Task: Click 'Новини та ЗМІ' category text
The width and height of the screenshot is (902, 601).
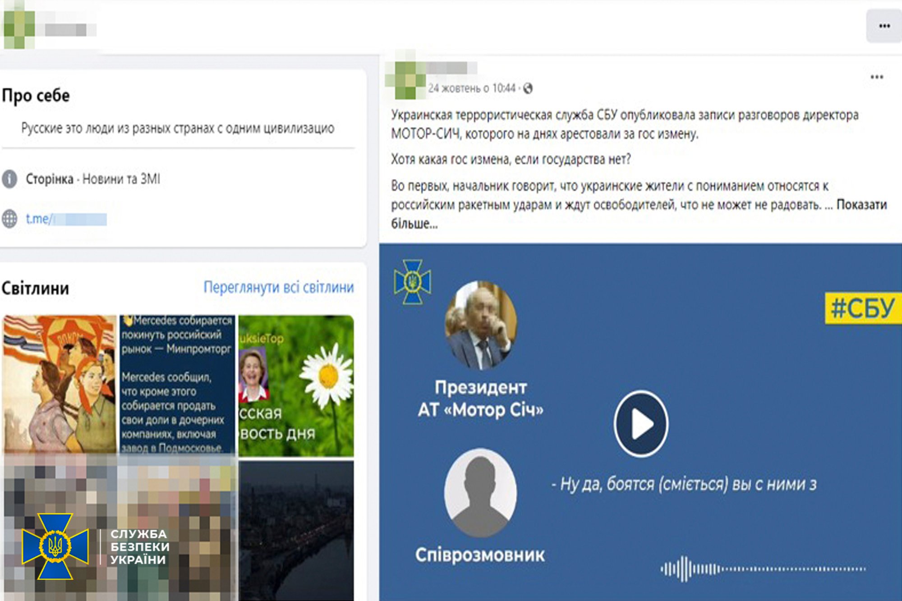Action: [121, 179]
